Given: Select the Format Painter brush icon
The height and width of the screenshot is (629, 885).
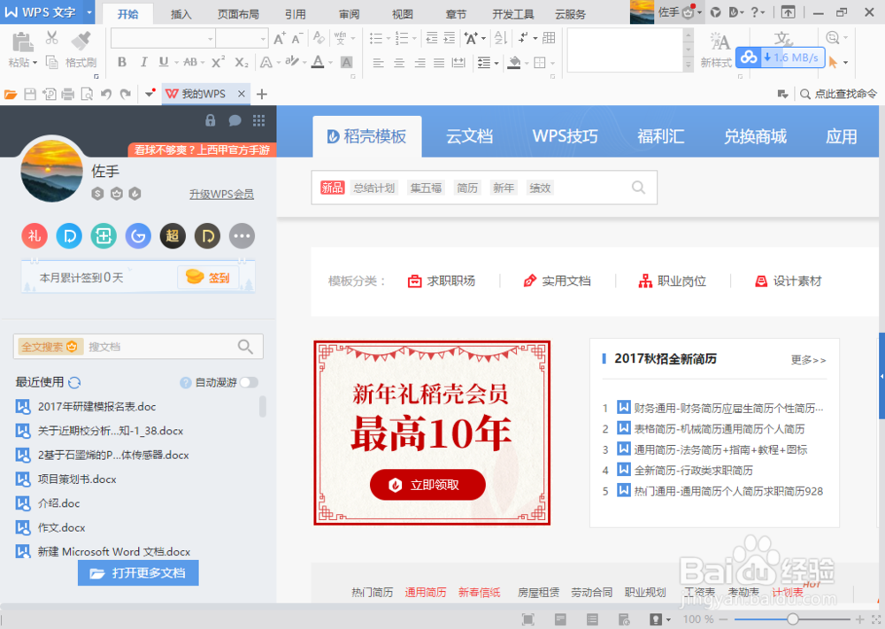Looking at the screenshot, I should 81,42.
